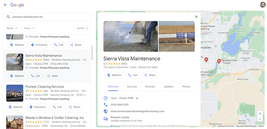Open the user profile avatar
This screenshot has width=267, height=129.
click(x=263, y=5)
